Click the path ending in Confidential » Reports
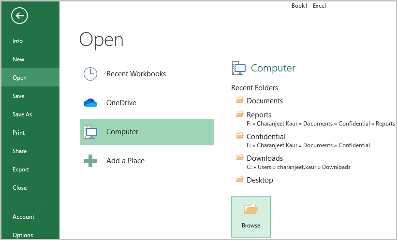Screen dimensions: 397x240 click(321, 124)
